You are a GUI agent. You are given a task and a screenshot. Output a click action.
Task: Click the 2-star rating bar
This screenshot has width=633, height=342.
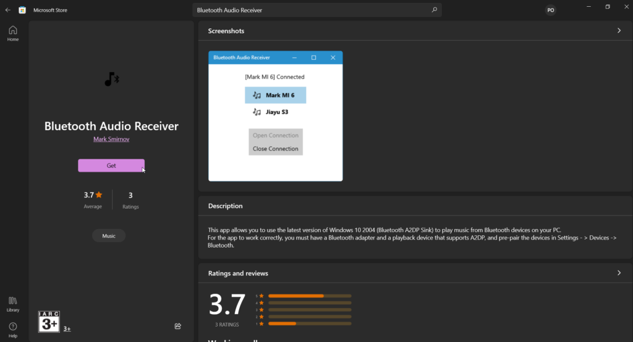point(310,317)
